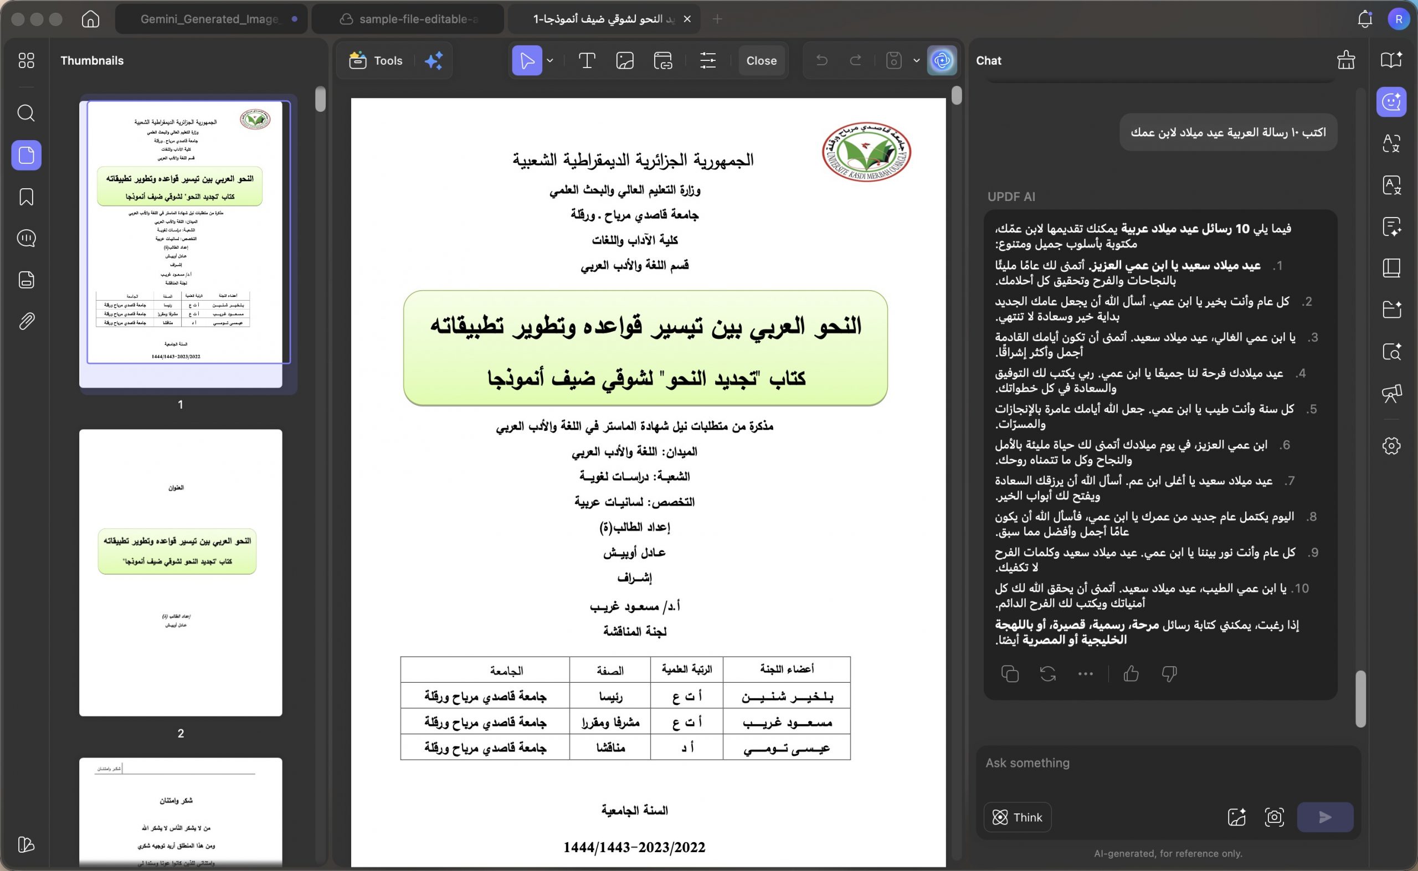The image size is (1418, 871).
Task: Open the reader book icon at right top
Action: (x=1391, y=60)
